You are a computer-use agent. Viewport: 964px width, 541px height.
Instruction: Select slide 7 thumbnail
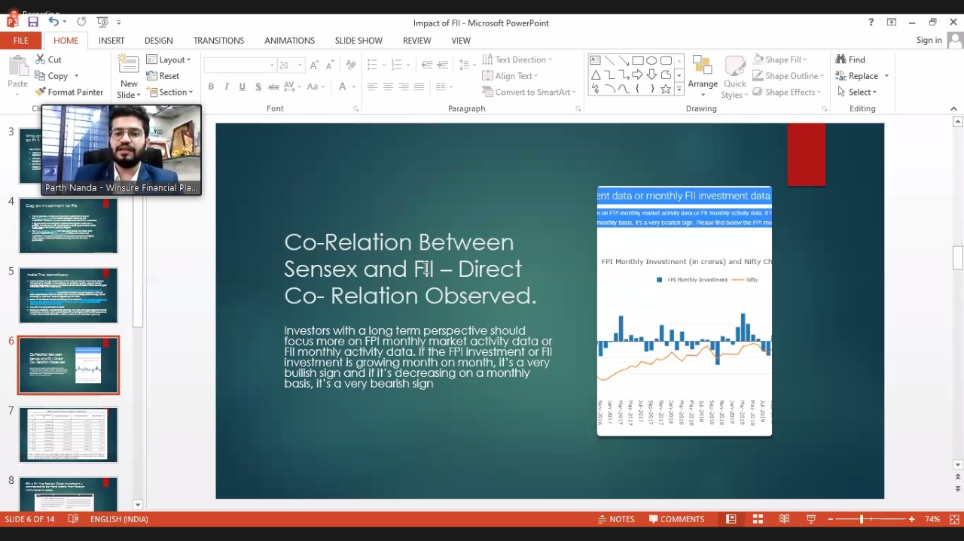click(69, 435)
